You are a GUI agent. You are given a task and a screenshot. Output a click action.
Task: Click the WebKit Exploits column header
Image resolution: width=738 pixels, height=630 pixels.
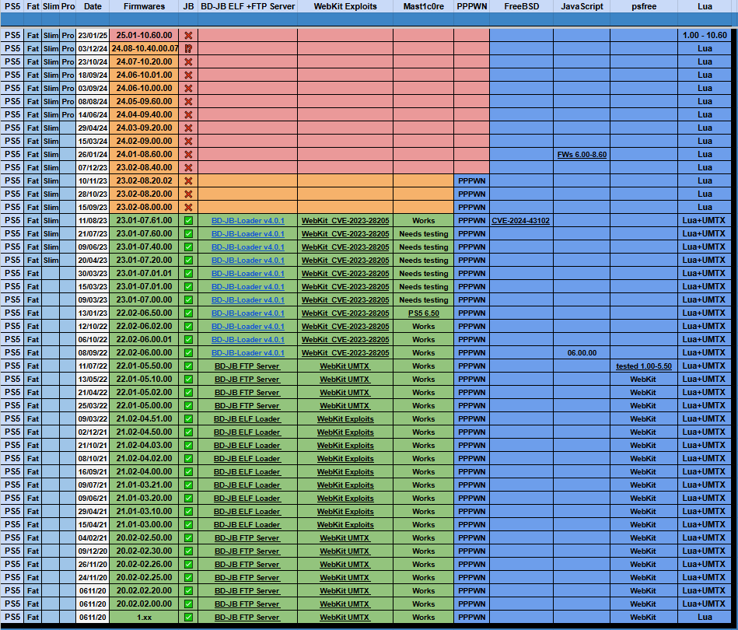(345, 6)
